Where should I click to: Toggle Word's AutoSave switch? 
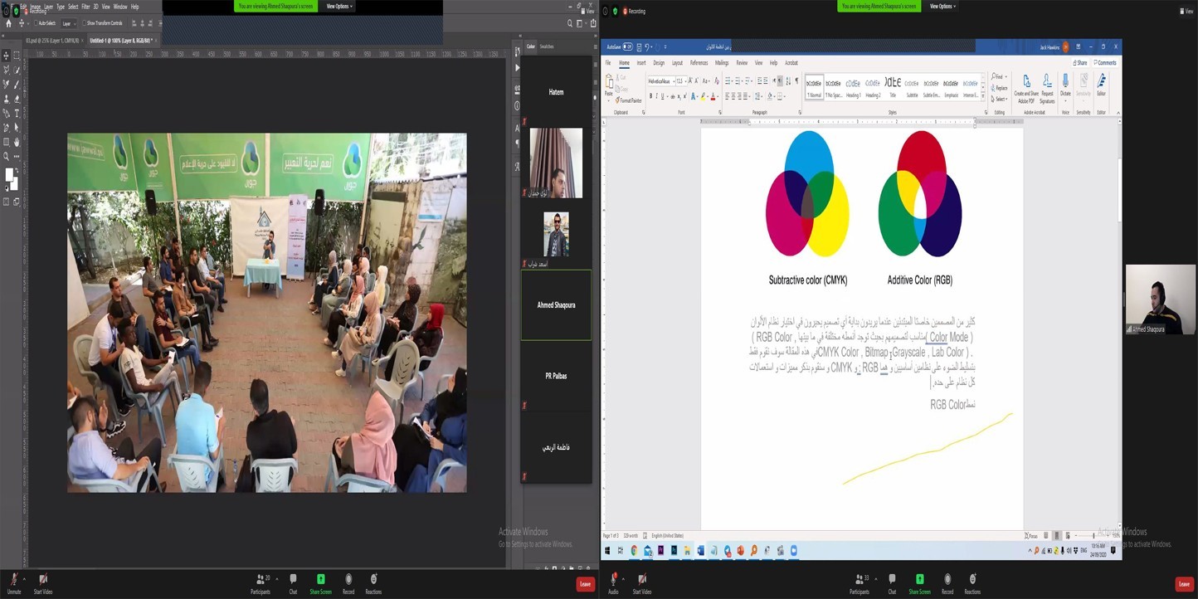pyautogui.click(x=628, y=47)
